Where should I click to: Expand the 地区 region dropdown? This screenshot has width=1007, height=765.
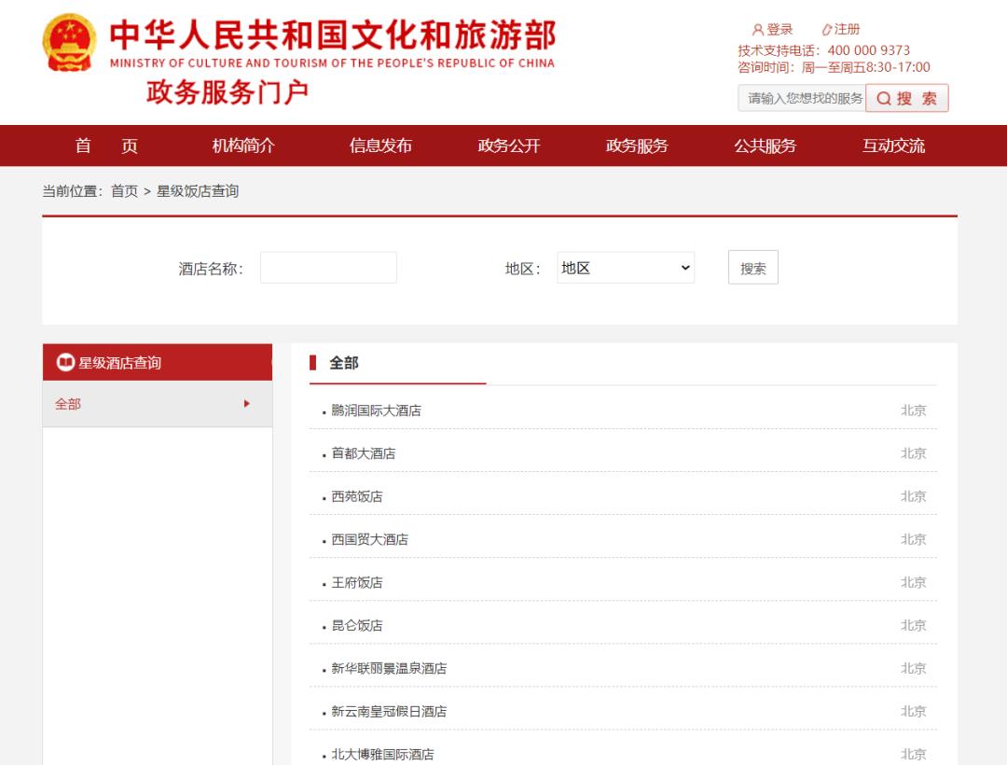626,268
